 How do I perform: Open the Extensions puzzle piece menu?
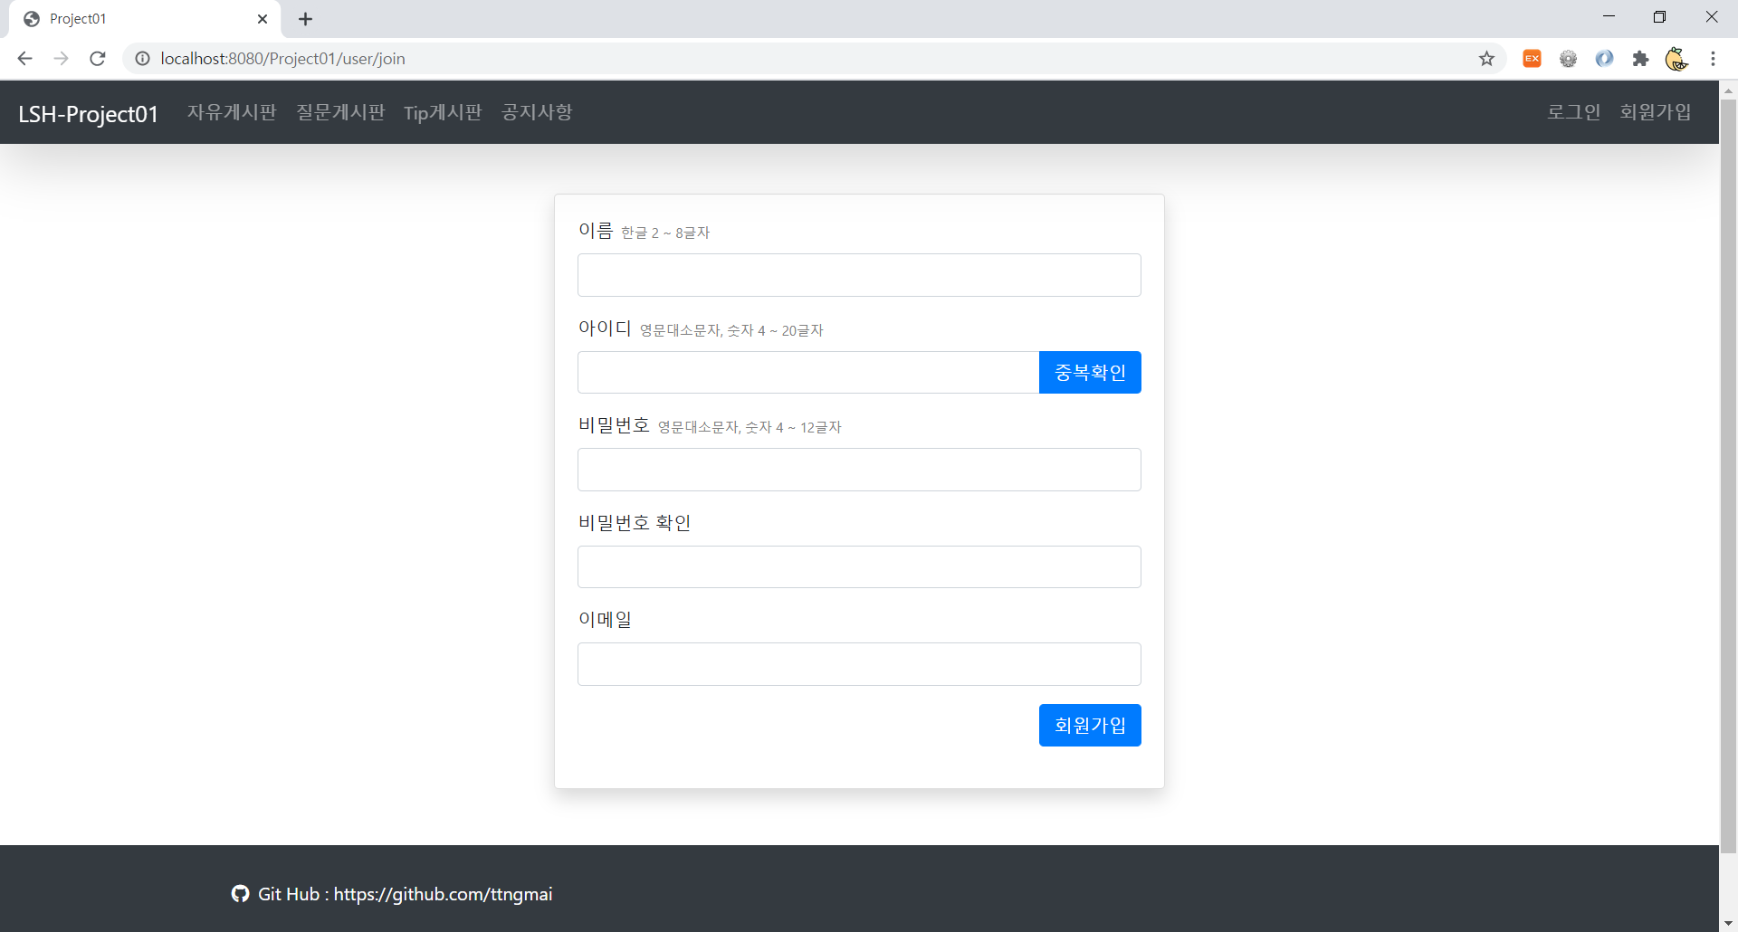point(1640,59)
